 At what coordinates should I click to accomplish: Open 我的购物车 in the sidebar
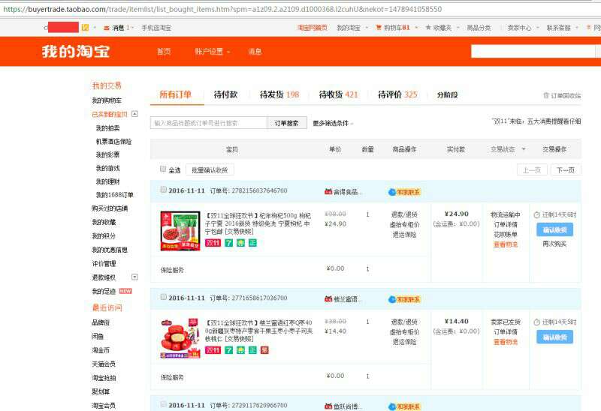coord(107,100)
